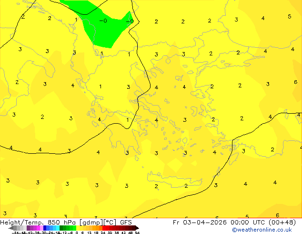Screen dimensions: 302x234
Task: Click the forecast date Fr 03-04-2026 text
Action: pos(200,223)
